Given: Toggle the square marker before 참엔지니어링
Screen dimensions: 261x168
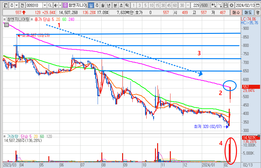Looking at the screenshot, I should [x=4, y=19].
